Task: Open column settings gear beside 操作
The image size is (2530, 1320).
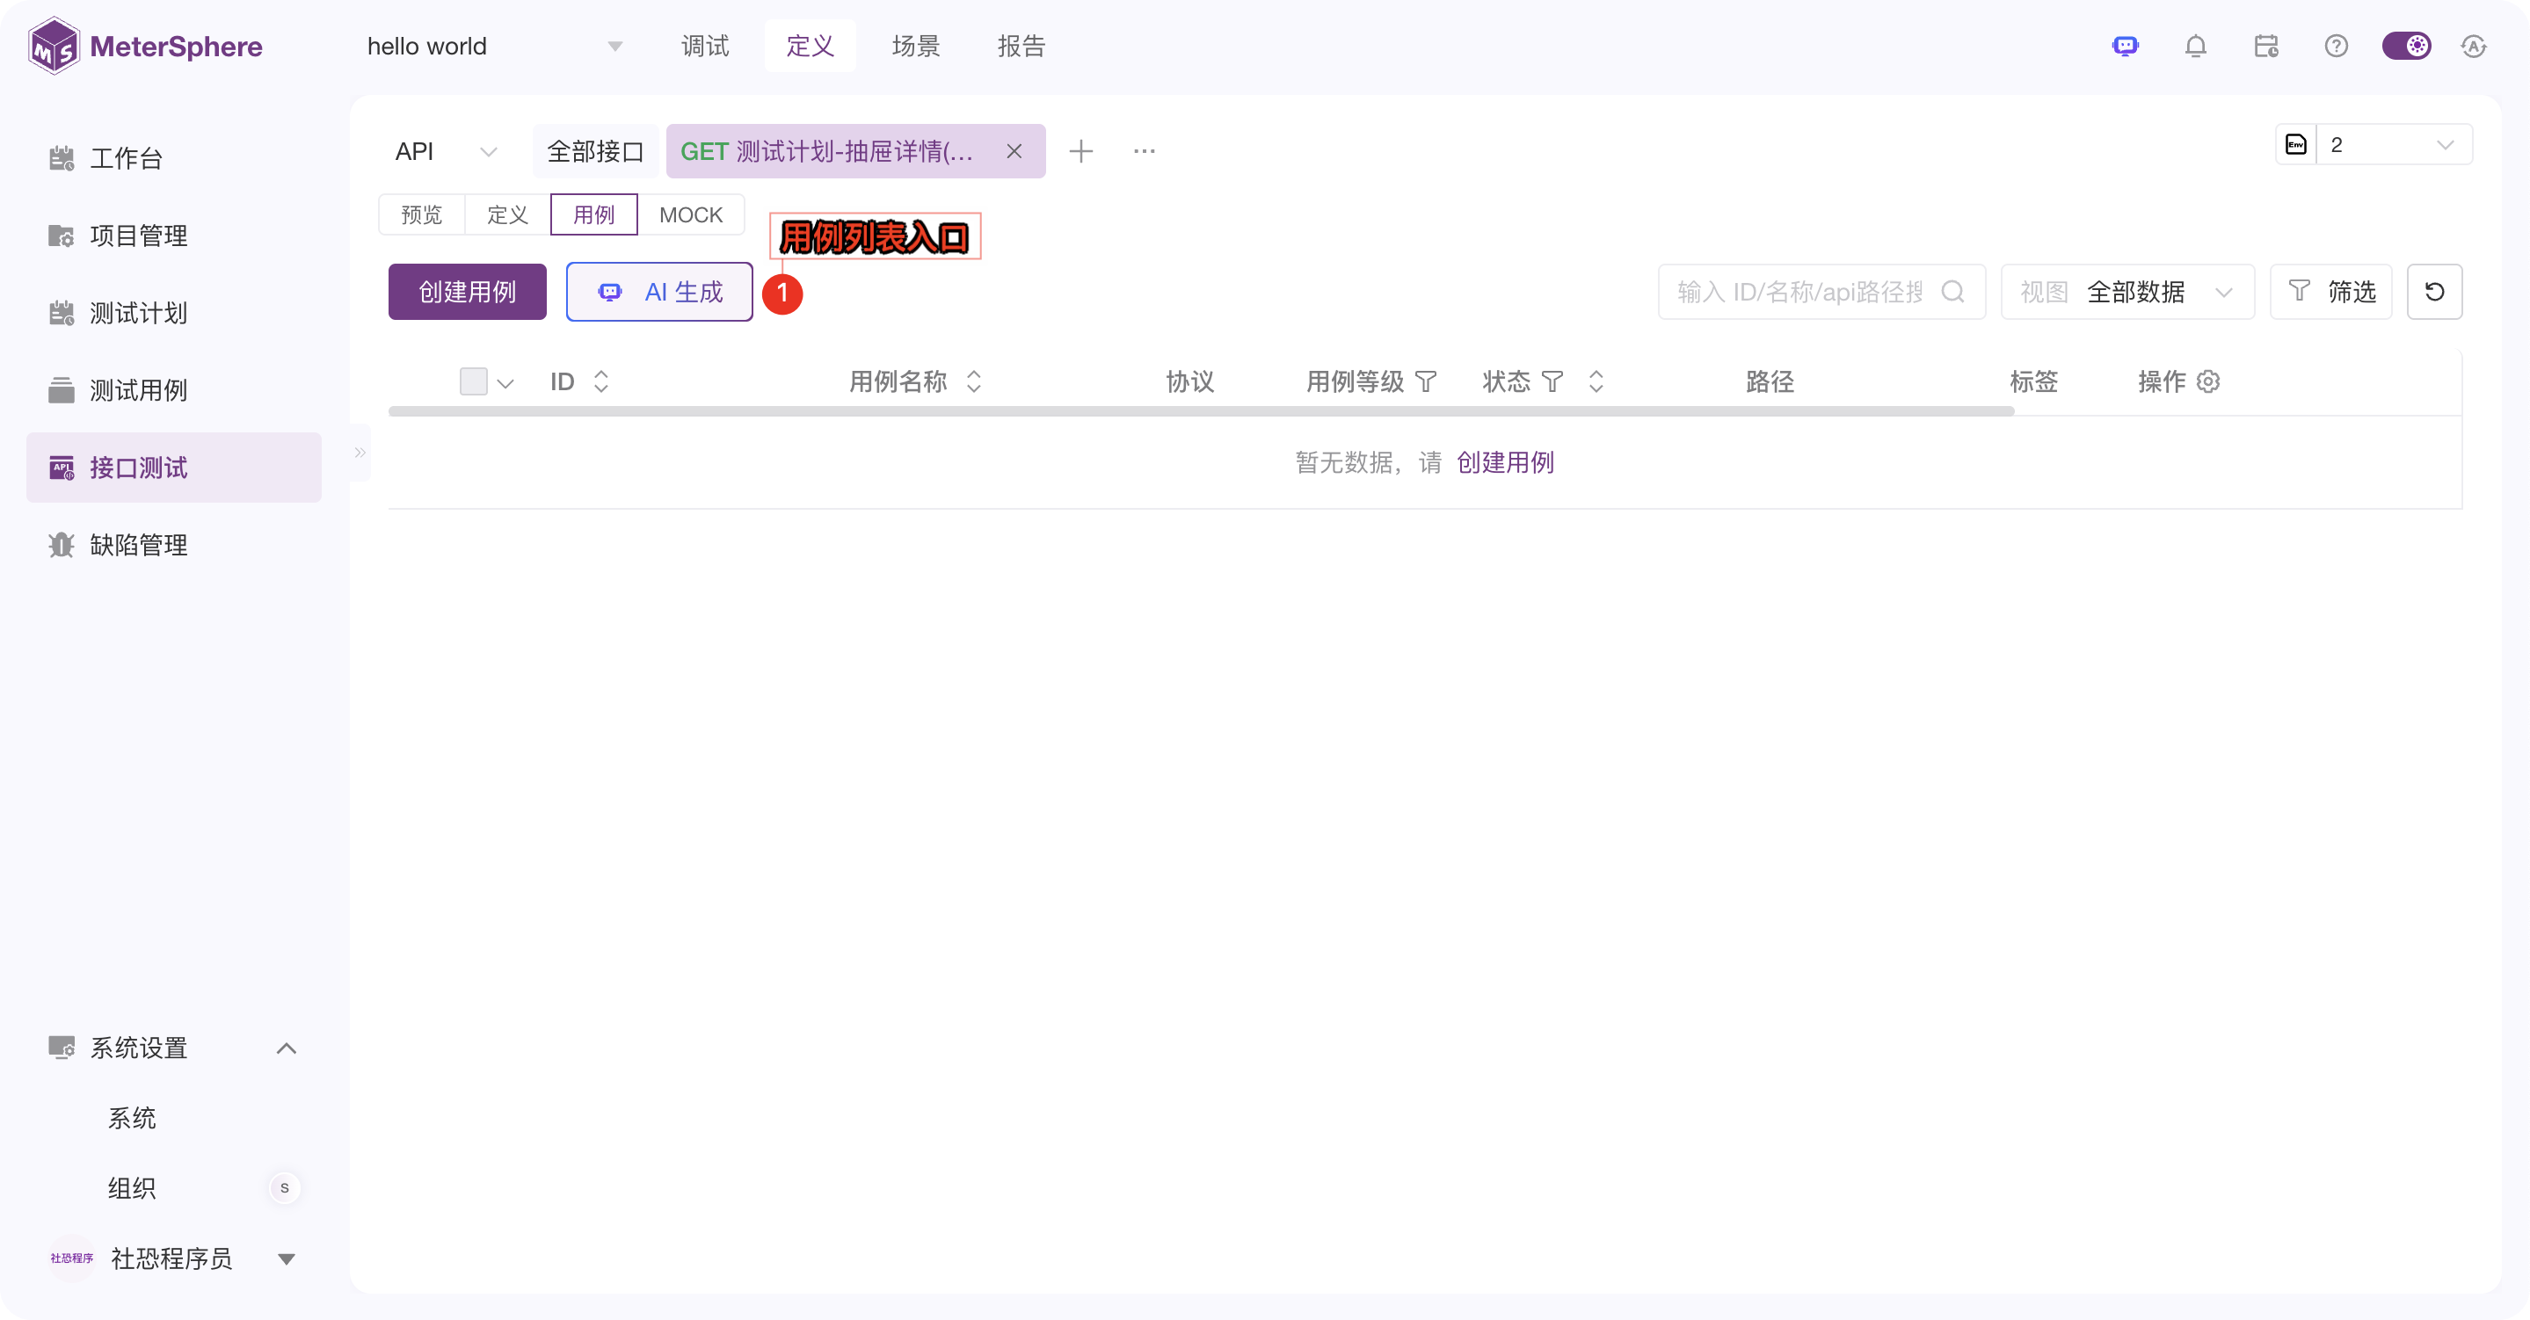Action: 2209,381
